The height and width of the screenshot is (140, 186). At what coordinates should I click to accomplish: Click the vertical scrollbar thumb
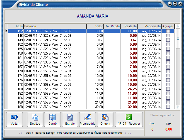click(178, 38)
